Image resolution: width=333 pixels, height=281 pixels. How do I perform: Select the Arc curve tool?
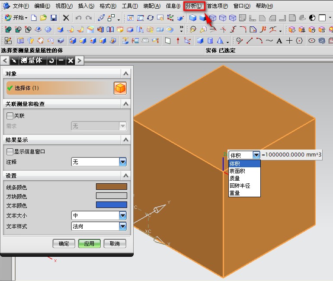(259, 41)
